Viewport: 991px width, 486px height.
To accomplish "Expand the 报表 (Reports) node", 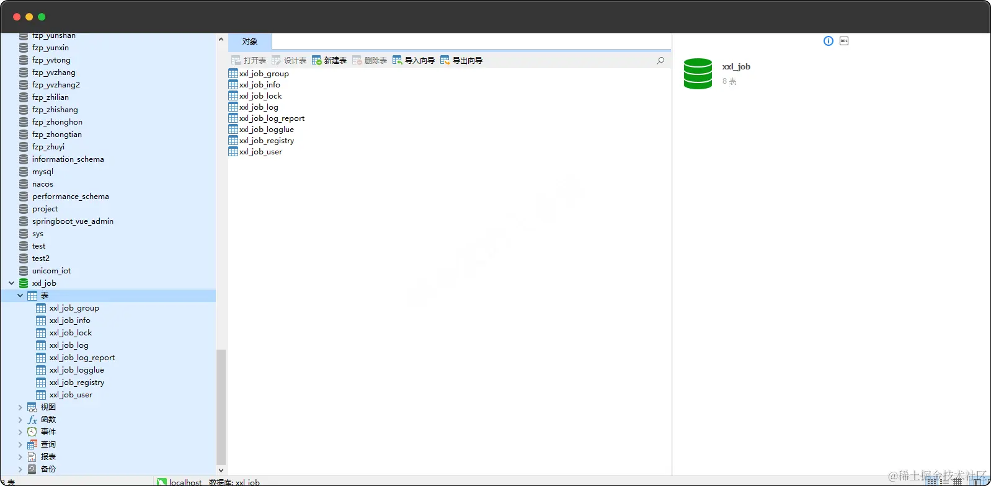I will tap(20, 457).
